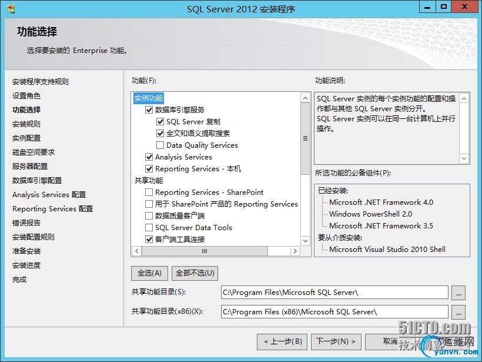Browse for 共享功能目录(S) folder

458,293
